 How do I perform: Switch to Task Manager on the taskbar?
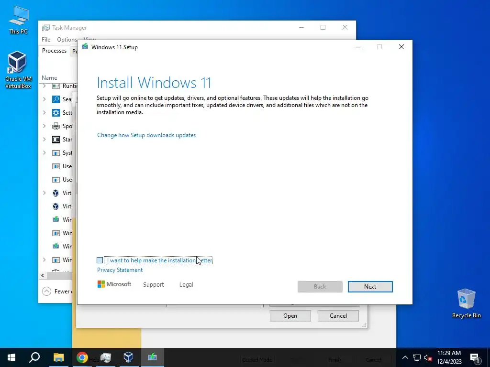point(106,357)
